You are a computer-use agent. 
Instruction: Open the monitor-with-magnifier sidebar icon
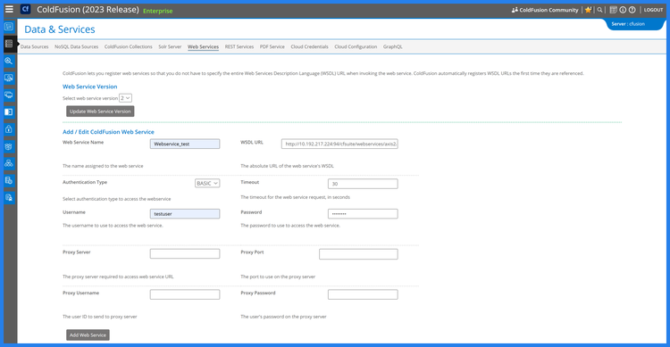tap(9, 78)
